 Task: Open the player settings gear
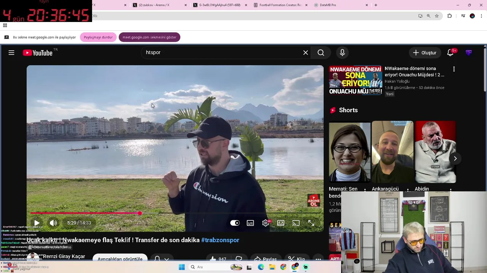tap(266, 223)
